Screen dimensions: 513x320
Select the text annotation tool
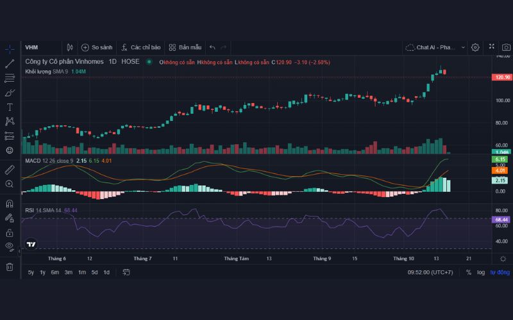[x=10, y=107]
